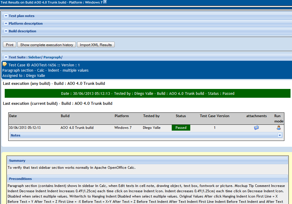Expand the Notes dropdown arrow

(280, 135)
